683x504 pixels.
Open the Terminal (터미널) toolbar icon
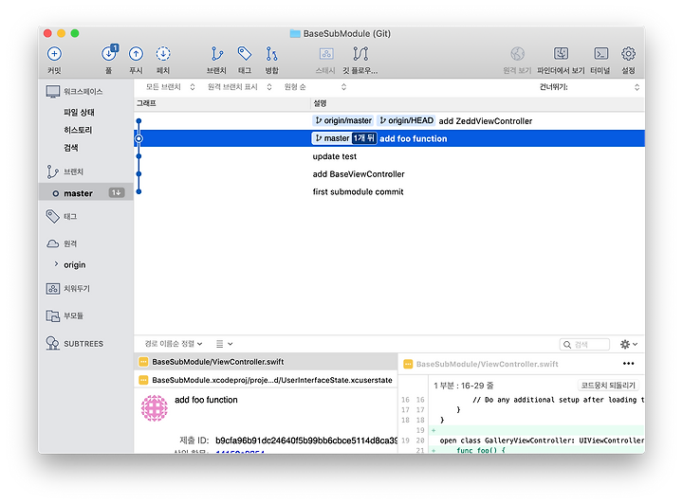pyautogui.click(x=601, y=54)
